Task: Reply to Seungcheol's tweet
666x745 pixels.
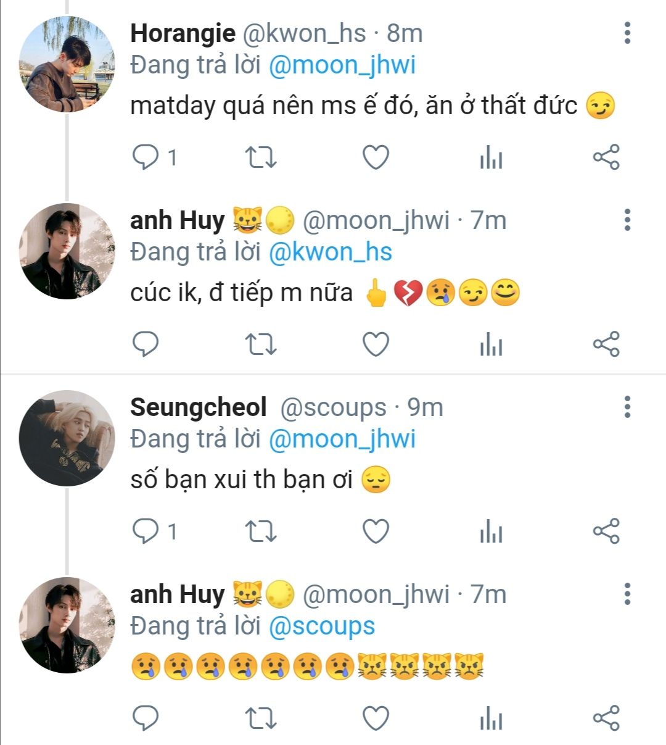Action: click(x=146, y=531)
